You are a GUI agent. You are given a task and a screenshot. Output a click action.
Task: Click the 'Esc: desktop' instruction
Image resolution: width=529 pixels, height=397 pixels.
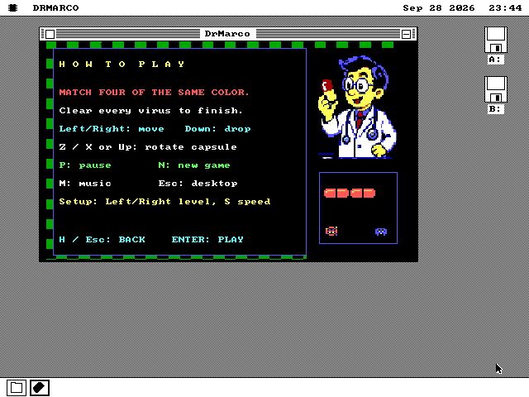click(x=198, y=184)
